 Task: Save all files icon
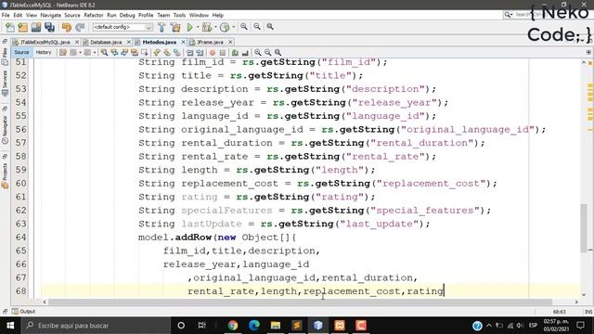[x=49, y=27]
